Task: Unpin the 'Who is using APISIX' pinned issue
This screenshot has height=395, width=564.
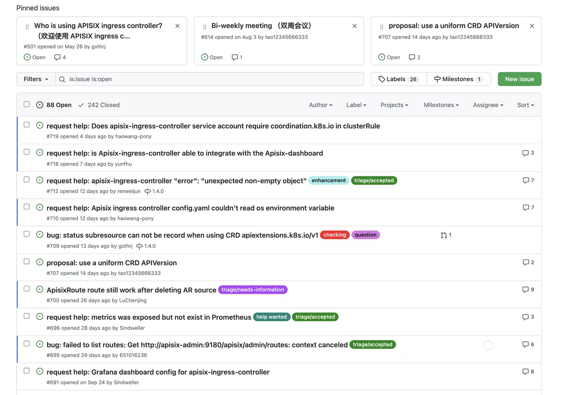Action: pos(178,26)
